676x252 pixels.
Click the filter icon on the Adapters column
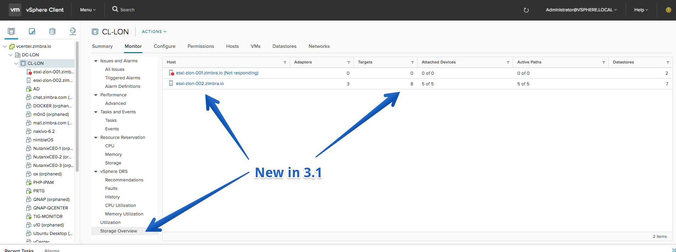[x=349, y=62]
